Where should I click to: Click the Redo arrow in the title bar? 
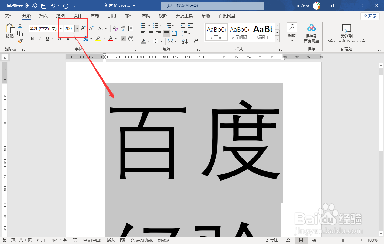66,5
